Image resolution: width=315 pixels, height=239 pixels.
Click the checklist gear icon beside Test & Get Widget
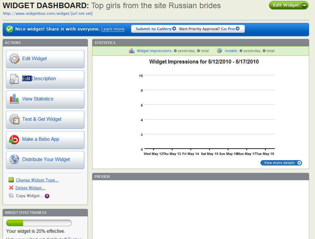(14, 119)
